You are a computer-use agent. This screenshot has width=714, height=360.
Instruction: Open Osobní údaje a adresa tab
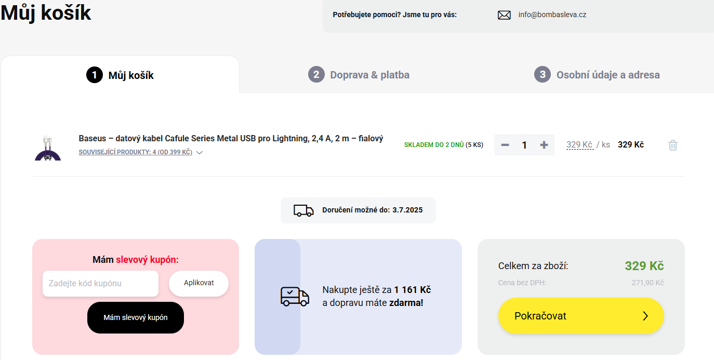click(607, 75)
